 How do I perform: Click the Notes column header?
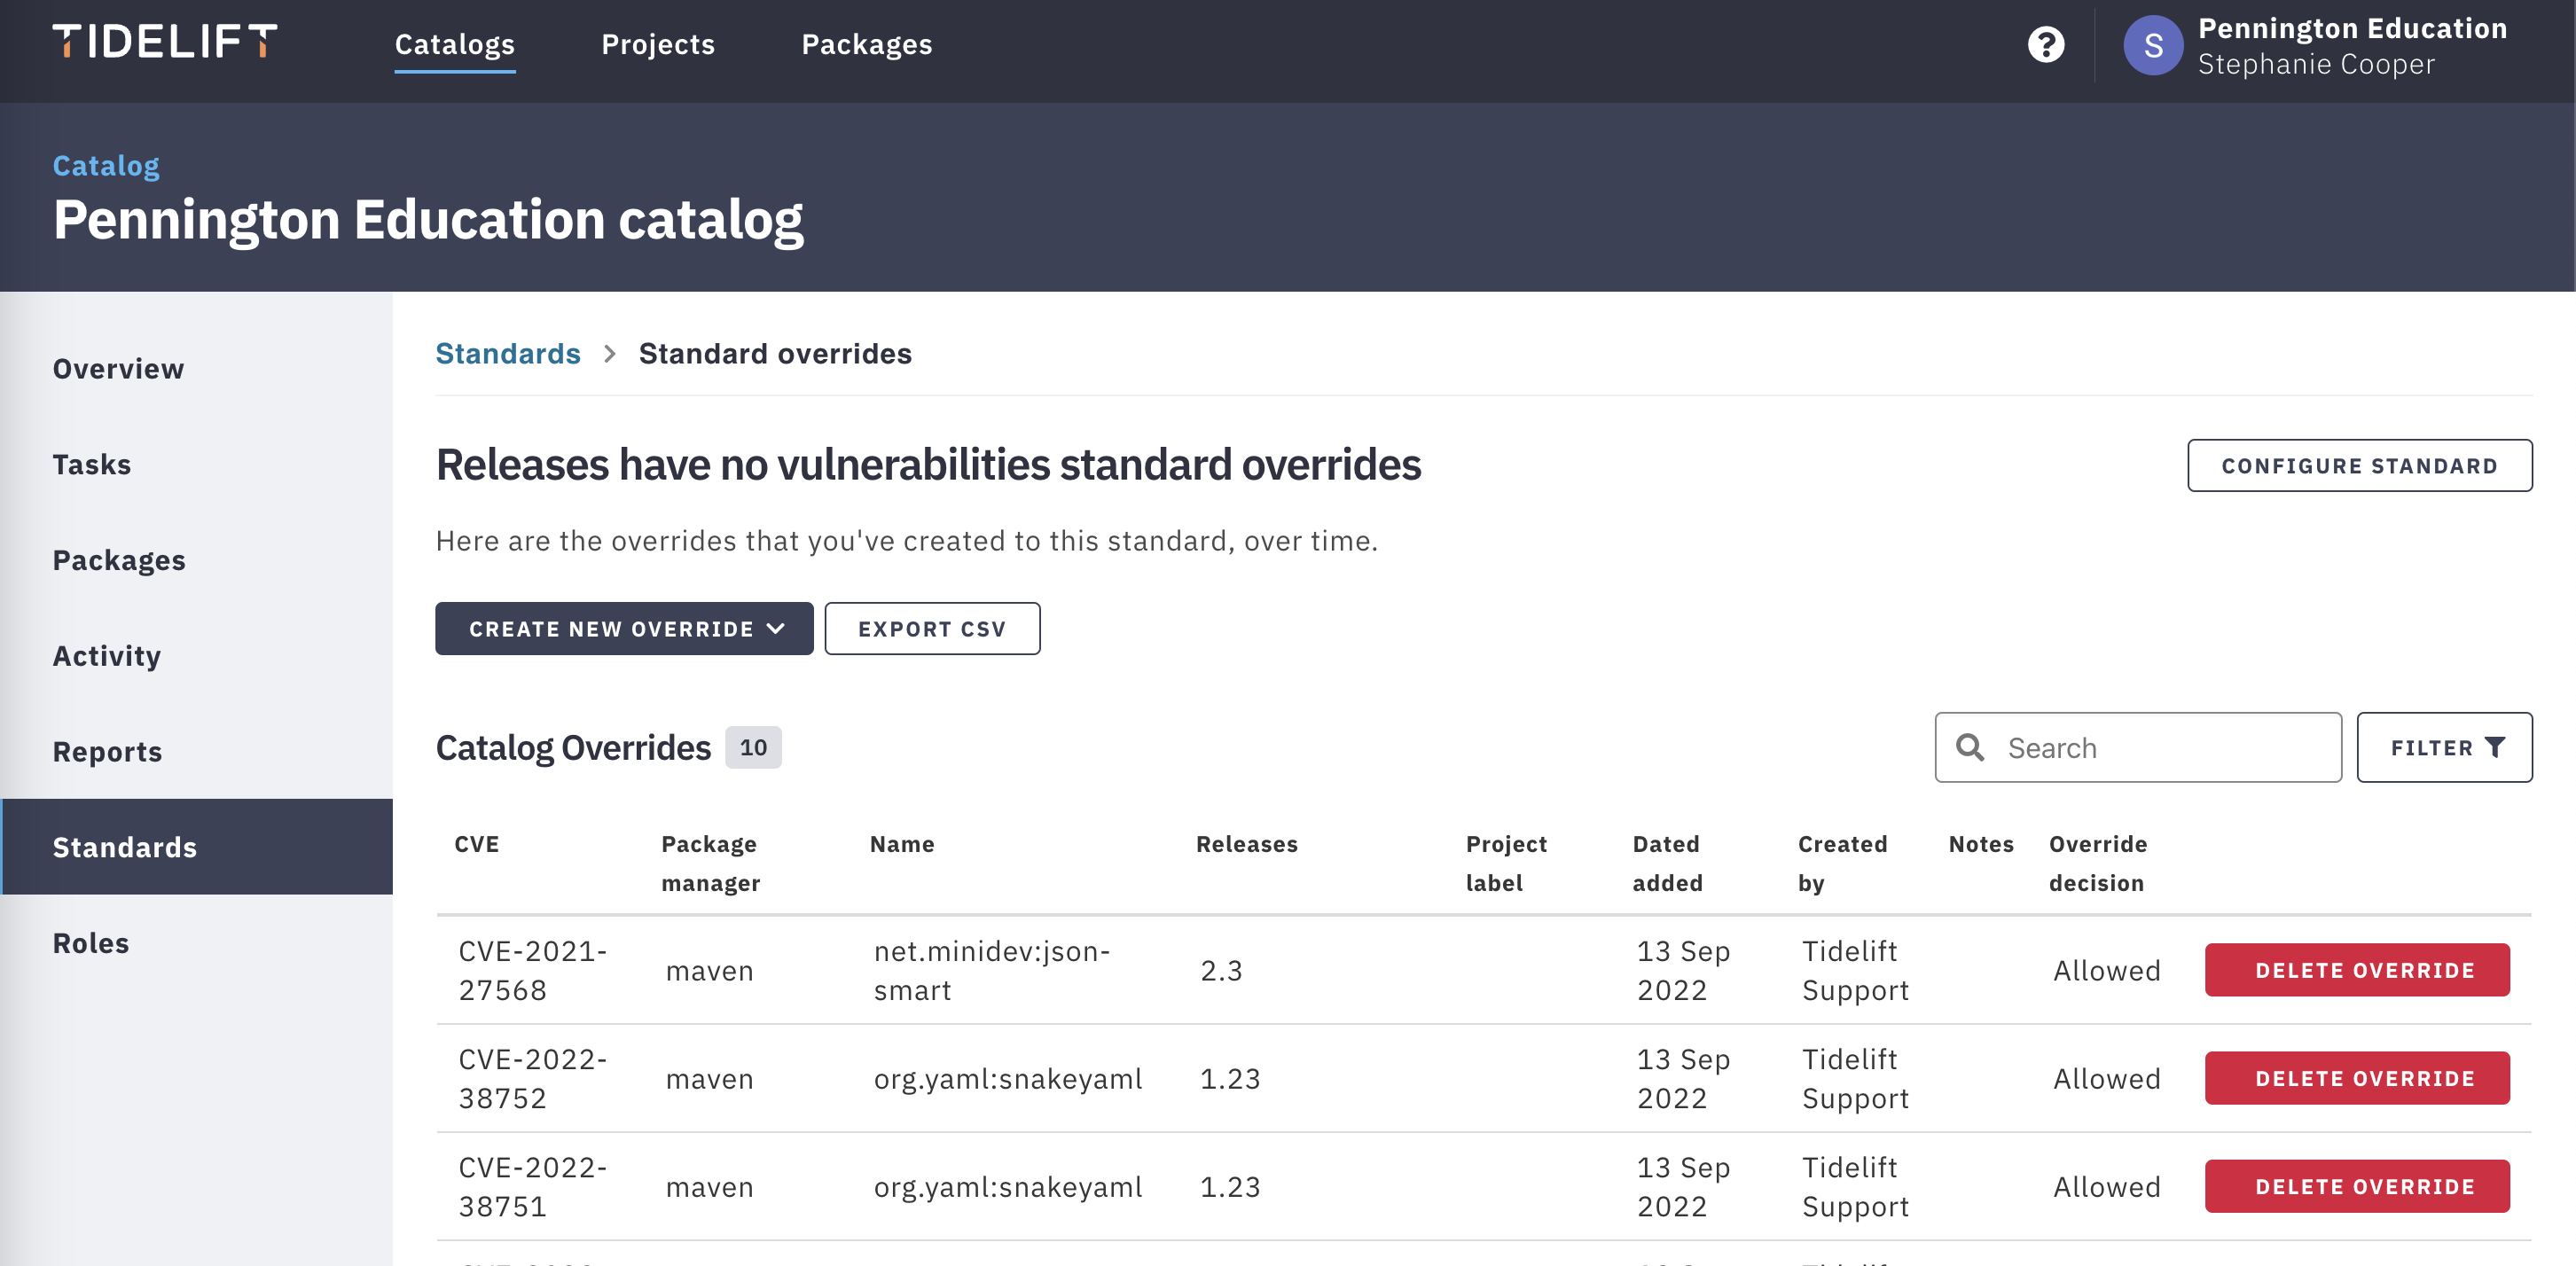click(1980, 843)
